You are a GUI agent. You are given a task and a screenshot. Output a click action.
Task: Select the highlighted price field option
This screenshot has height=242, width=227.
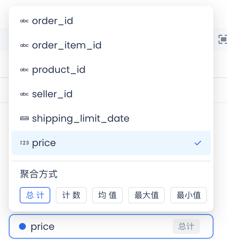(44, 143)
